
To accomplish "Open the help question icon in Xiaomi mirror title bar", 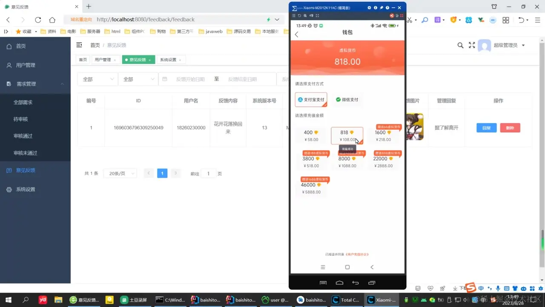I will tap(387, 8).
